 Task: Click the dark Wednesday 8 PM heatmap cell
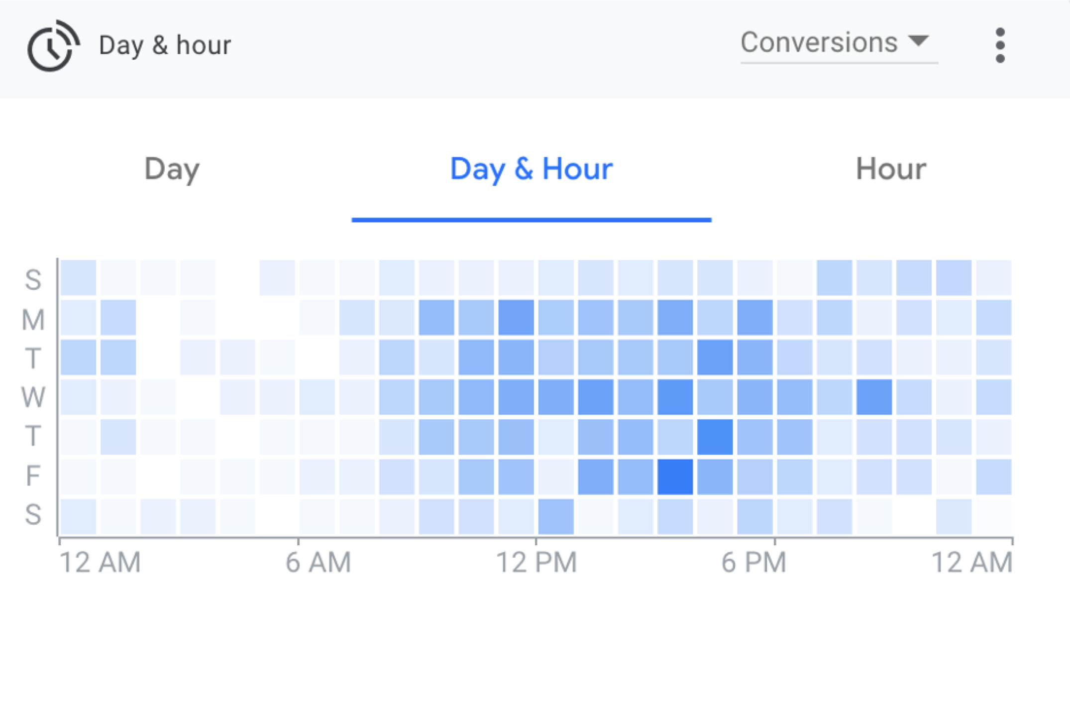(874, 397)
